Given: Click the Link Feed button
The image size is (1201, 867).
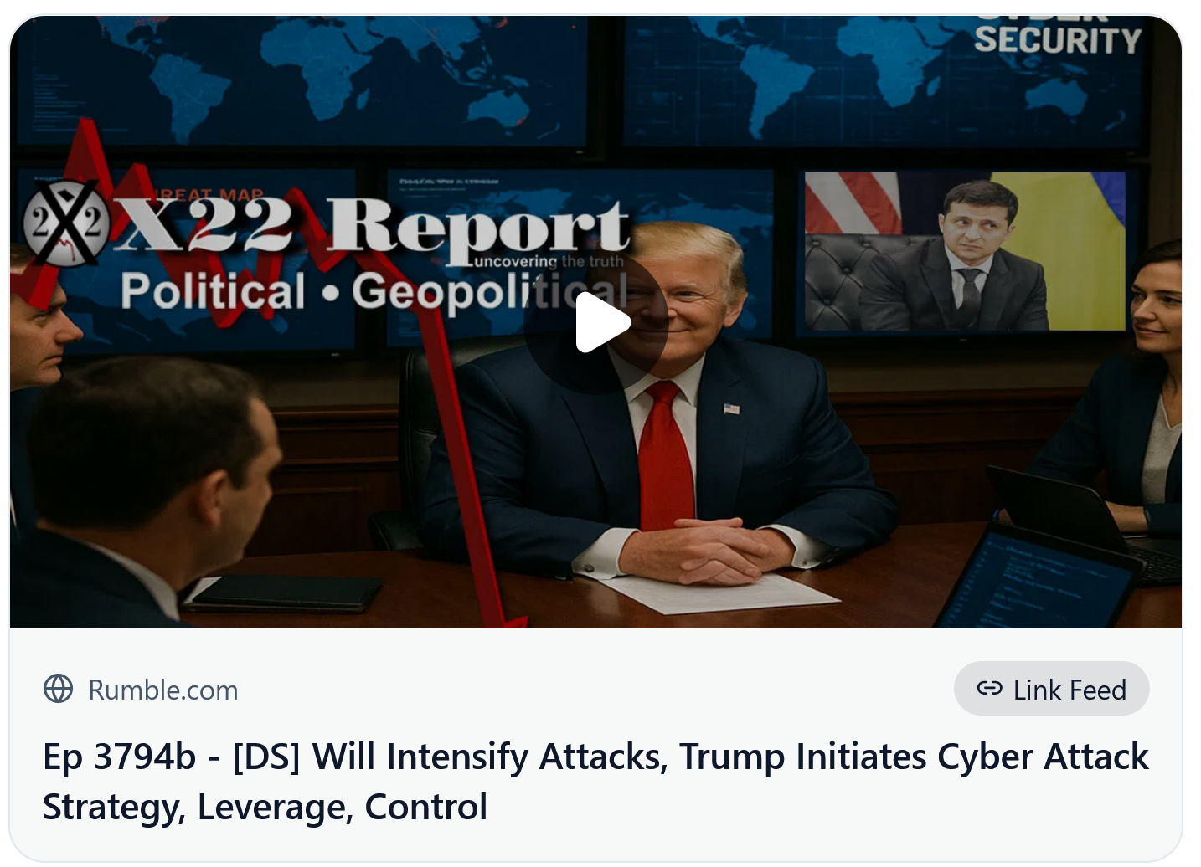Looking at the screenshot, I should [x=1051, y=689].
